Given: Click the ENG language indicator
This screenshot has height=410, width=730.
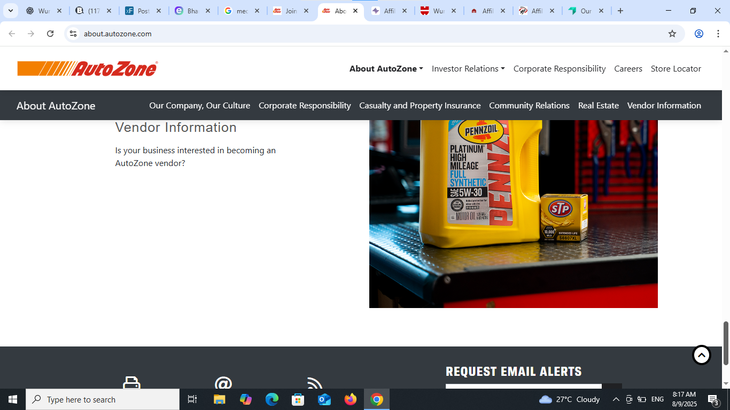Looking at the screenshot, I should pos(657,399).
